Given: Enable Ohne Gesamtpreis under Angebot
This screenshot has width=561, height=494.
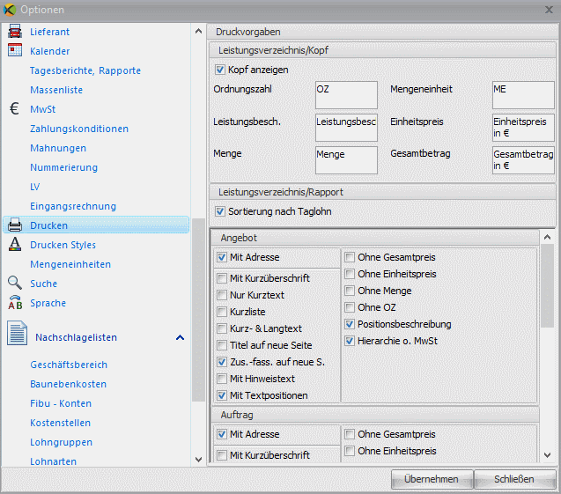Looking at the screenshot, I should tap(350, 257).
